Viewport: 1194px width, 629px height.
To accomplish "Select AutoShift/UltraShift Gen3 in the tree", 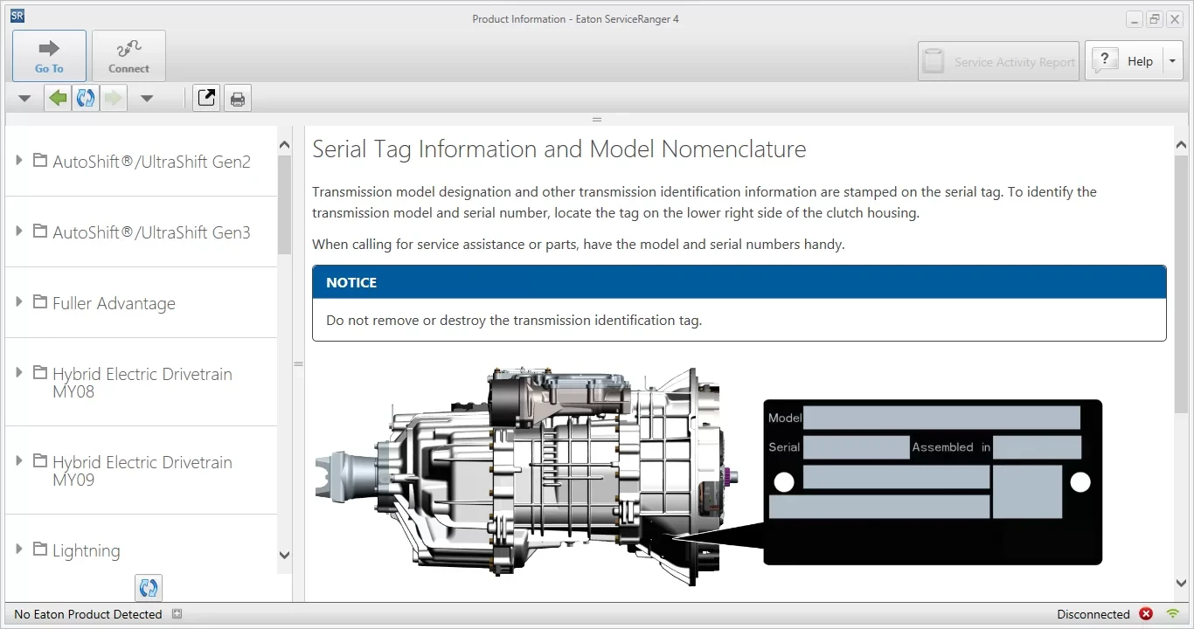I will click(151, 232).
